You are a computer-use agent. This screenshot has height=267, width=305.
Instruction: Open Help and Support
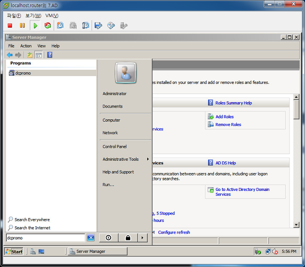[118, 172]
